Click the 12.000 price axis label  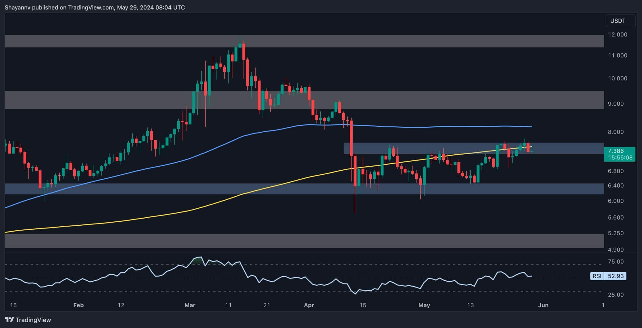click(x=617, y=35)
